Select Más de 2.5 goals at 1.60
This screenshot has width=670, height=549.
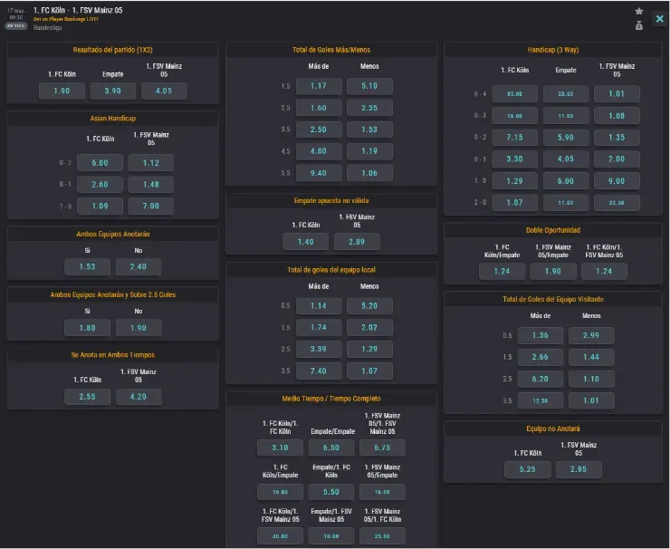[319, 108]
